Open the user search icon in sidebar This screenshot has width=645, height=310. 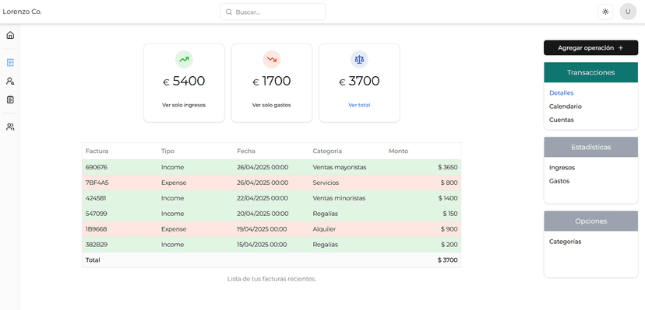[x=10, y=81]
